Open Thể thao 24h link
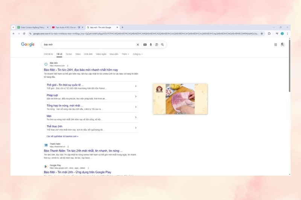The height and width of the screenshot is (200, 301). pos(54,126)
